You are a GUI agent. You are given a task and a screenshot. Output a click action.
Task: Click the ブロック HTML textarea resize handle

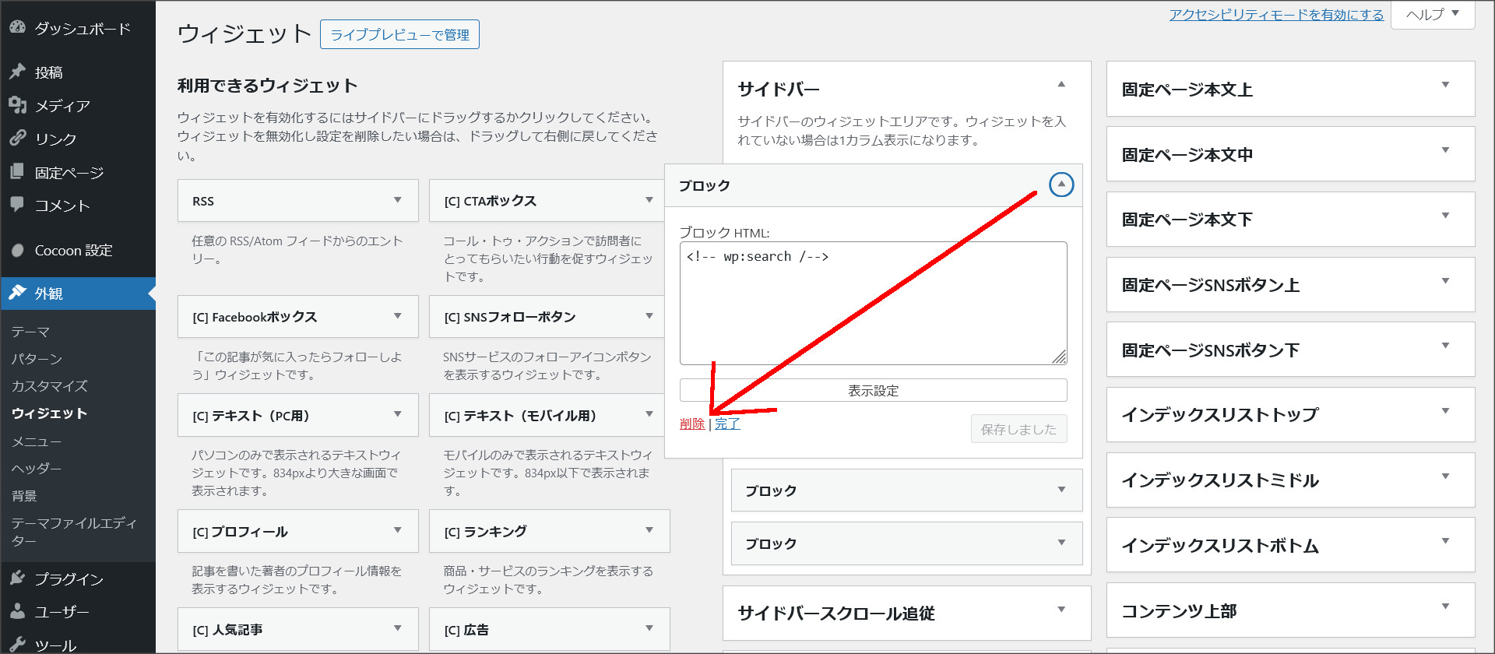[x=1060, y=357]
